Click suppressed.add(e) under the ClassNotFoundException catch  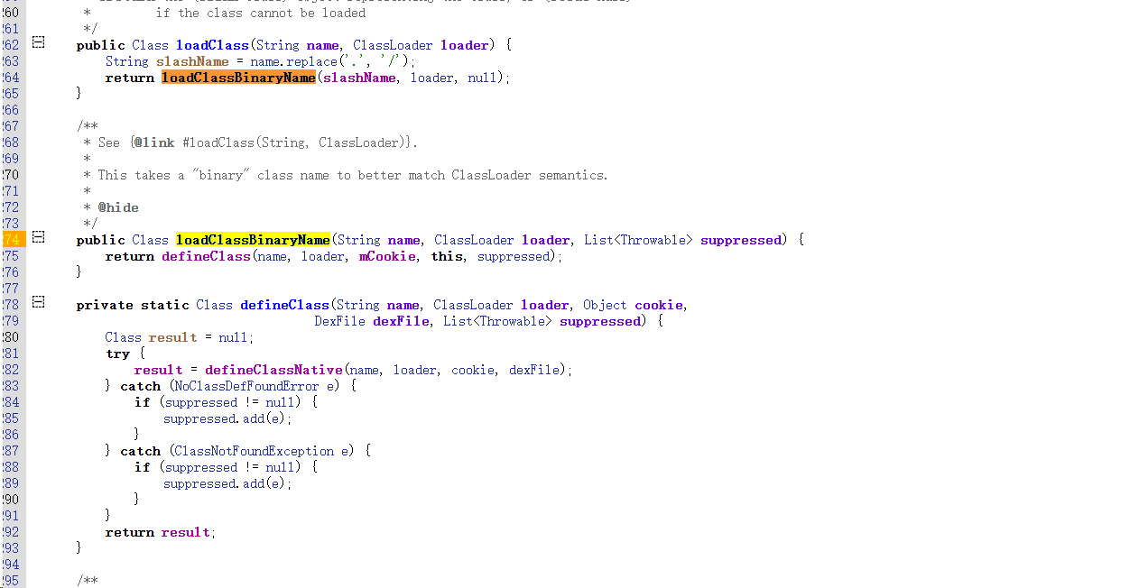[x=227, y=483]
